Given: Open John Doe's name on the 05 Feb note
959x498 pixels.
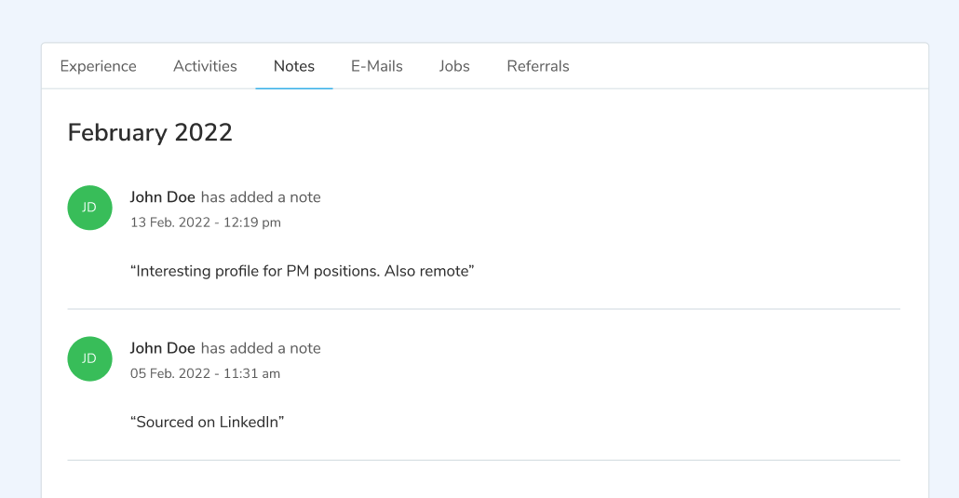Looking at the screenshot, I should click(162, 348).
